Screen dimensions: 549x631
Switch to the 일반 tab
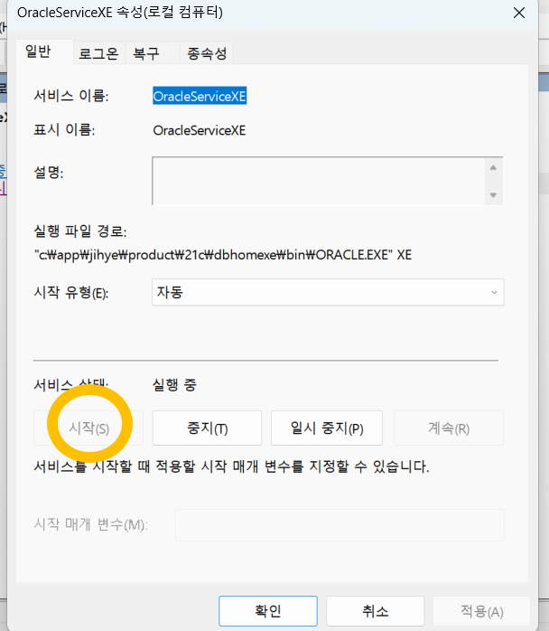coord(44,52)
